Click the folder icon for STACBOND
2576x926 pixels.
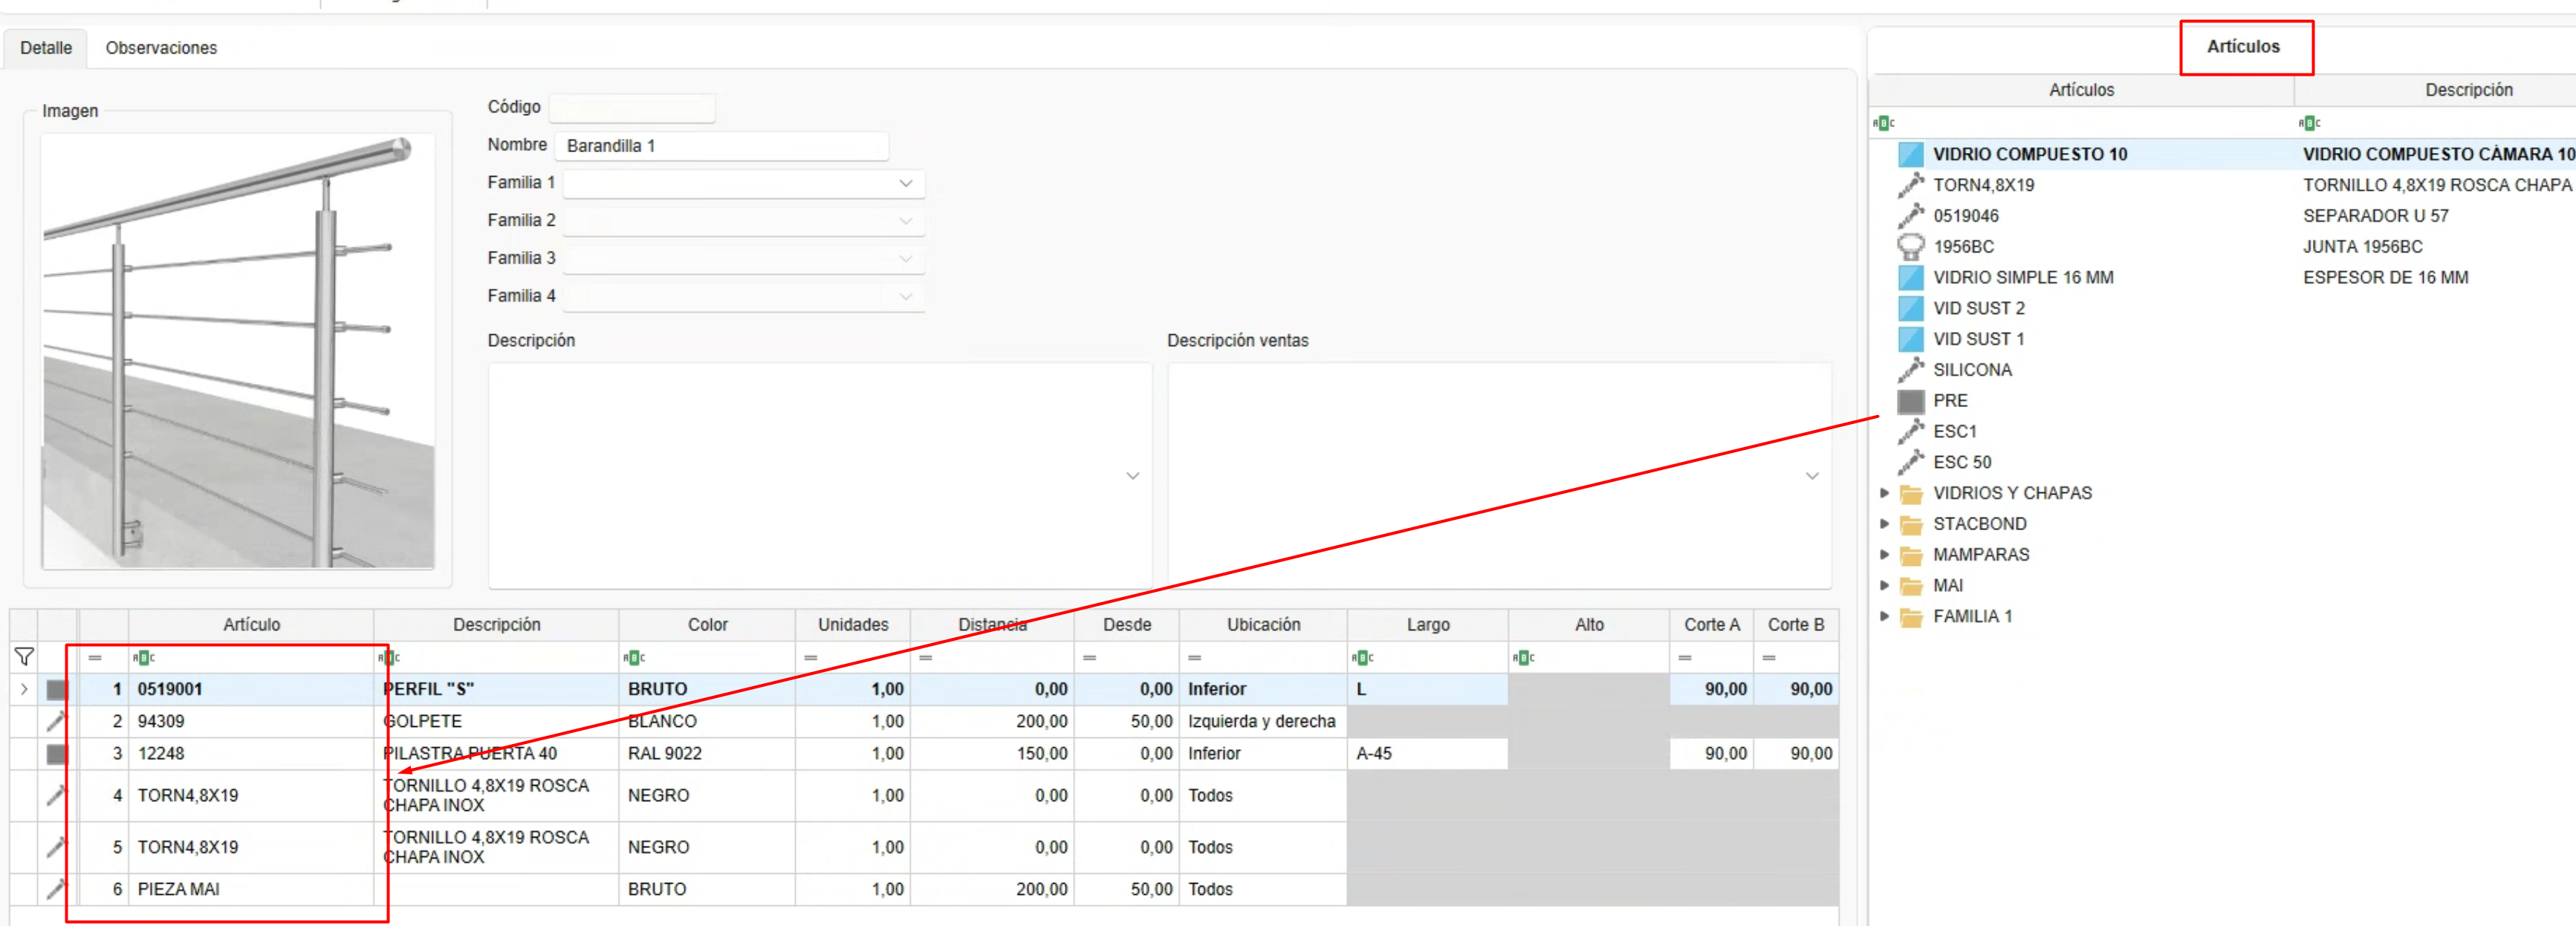1911,524
